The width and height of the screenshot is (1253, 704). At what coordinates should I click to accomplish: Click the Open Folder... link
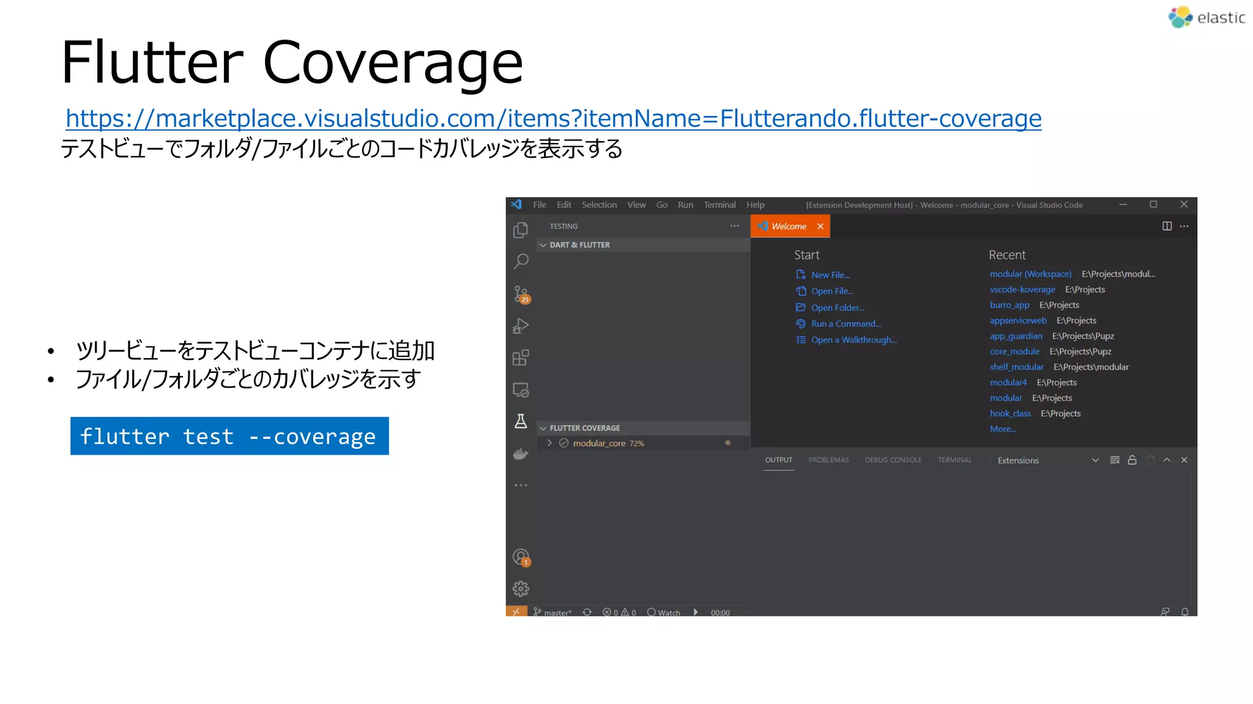[x=837, y=307]
